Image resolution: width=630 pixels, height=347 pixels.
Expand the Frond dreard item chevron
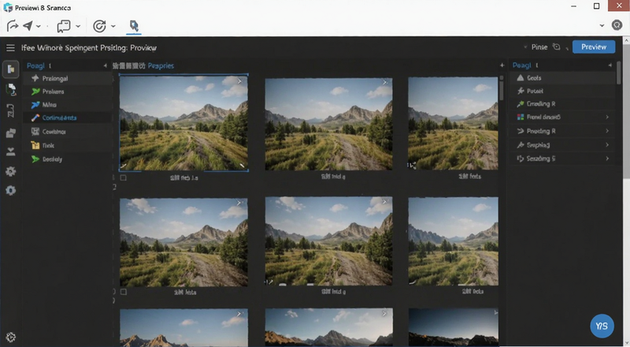tap(607, 117)
